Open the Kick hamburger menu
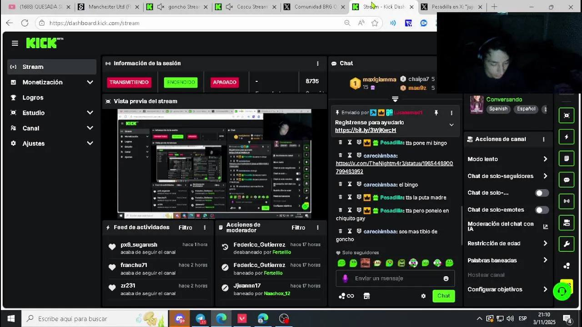The width and height of the screenshot is (582, 327). coord(15,43)
